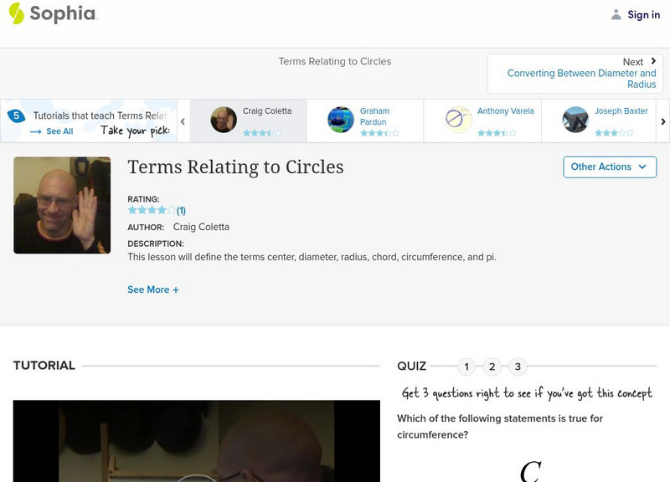The image size is (670, 482).
Task: Select the Joseph Baxter tutorial tab
Action: 599,120
